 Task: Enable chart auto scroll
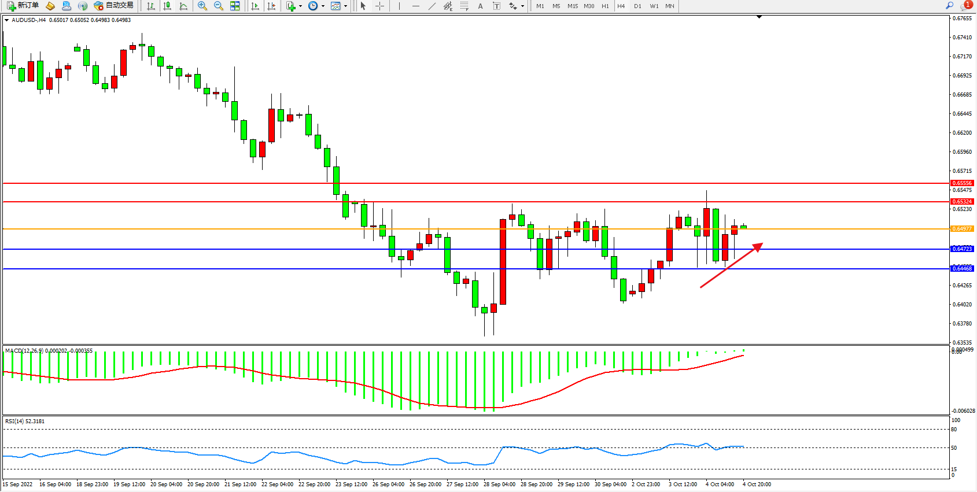255,6
